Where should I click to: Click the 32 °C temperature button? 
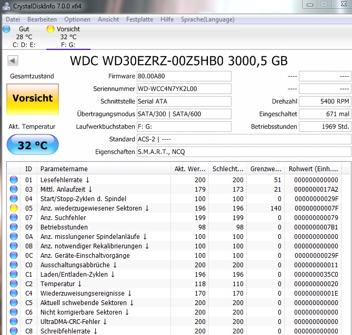click(33, 144)
